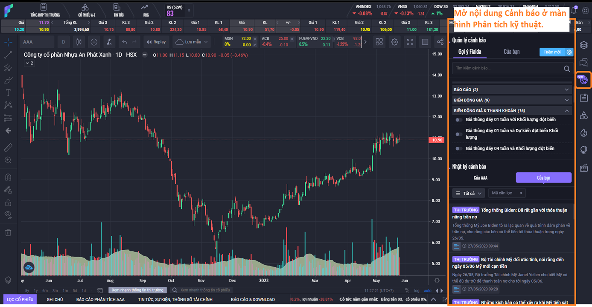Click the chart settings gear icon
Image resolution: width=592 pixels, height=307 pixels.
point(394,42)
